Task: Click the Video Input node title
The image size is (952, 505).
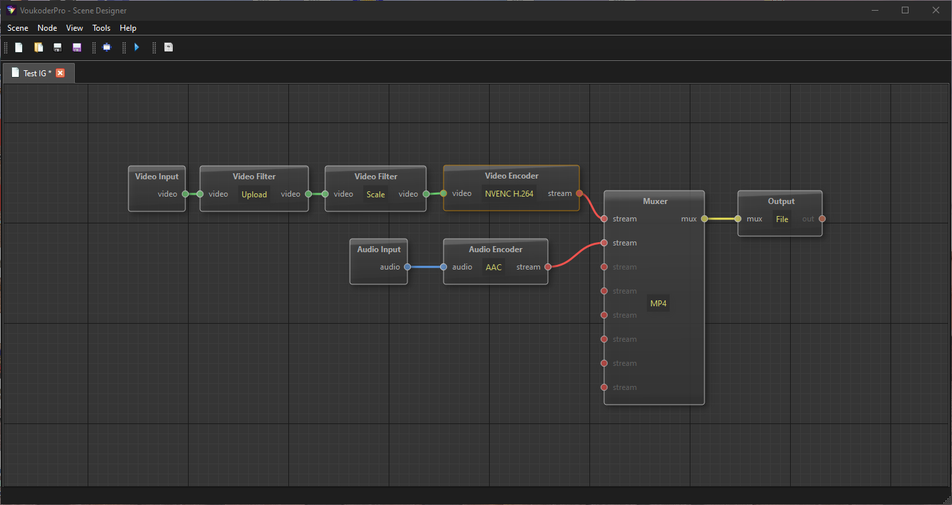Action: pyautogui.click(x=157, y=177)
